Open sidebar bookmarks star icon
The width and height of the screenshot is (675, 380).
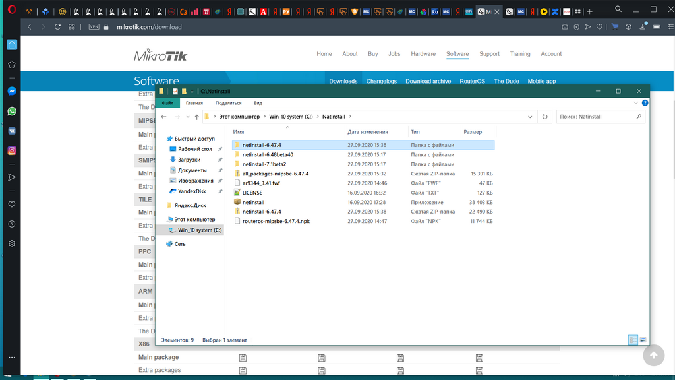pyautogui.click(x=12, y=65)
